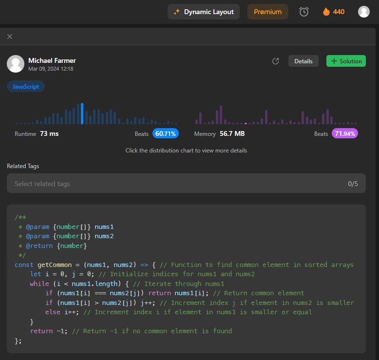Open the timer clock icon
This screenshot has height=360, width=379.
[x=304, y=12]
